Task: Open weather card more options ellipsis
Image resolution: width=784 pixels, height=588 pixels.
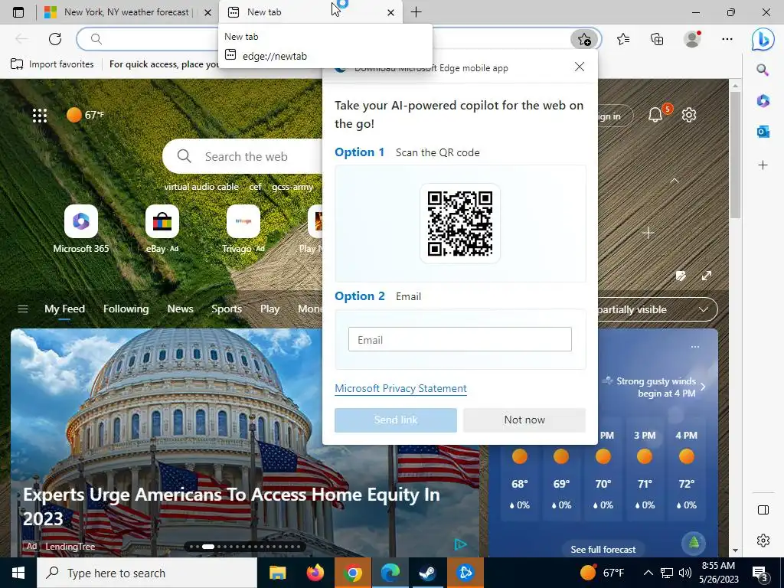Action: (695, 347)
